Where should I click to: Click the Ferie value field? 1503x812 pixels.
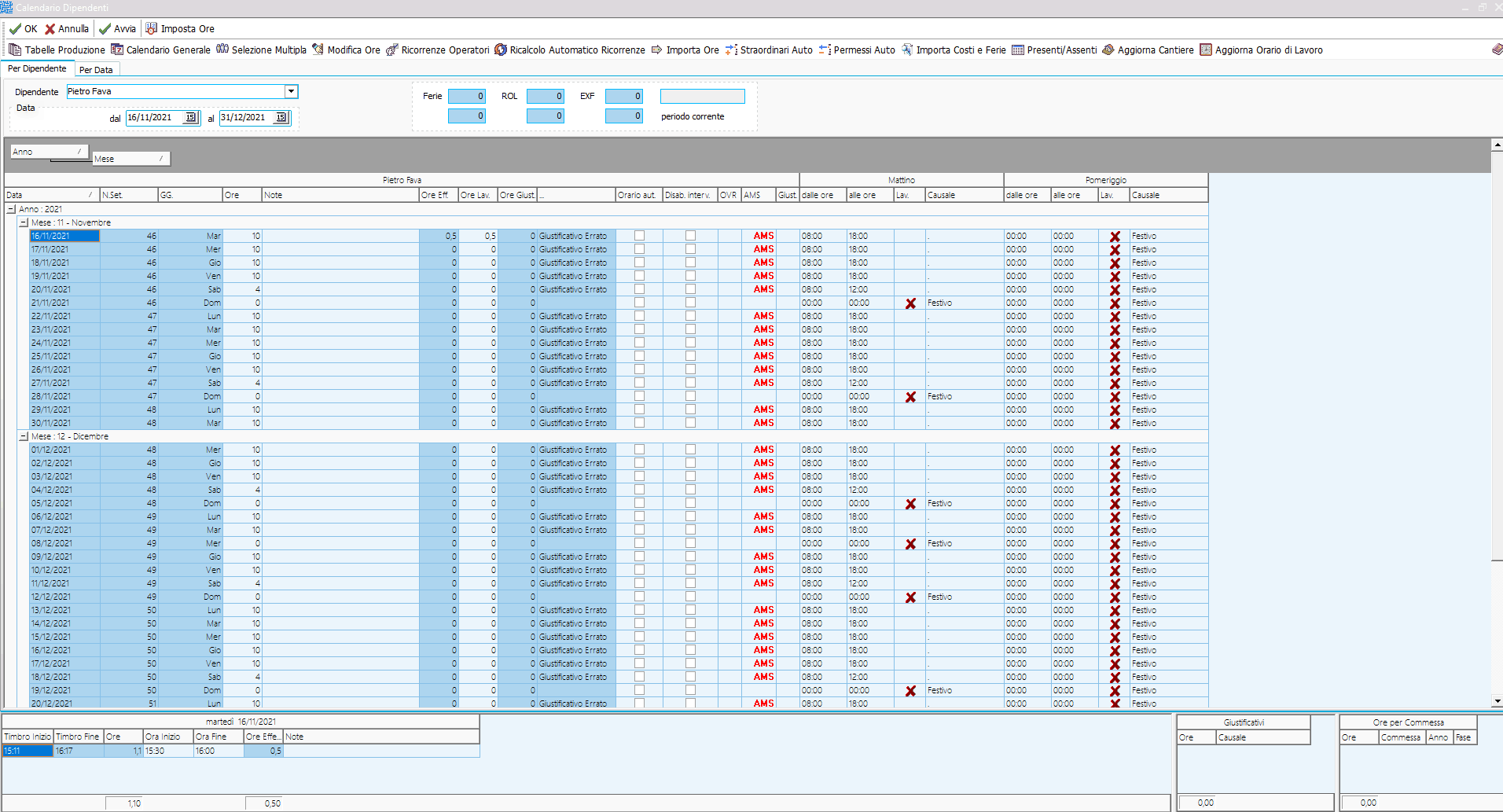click(467, 96)
